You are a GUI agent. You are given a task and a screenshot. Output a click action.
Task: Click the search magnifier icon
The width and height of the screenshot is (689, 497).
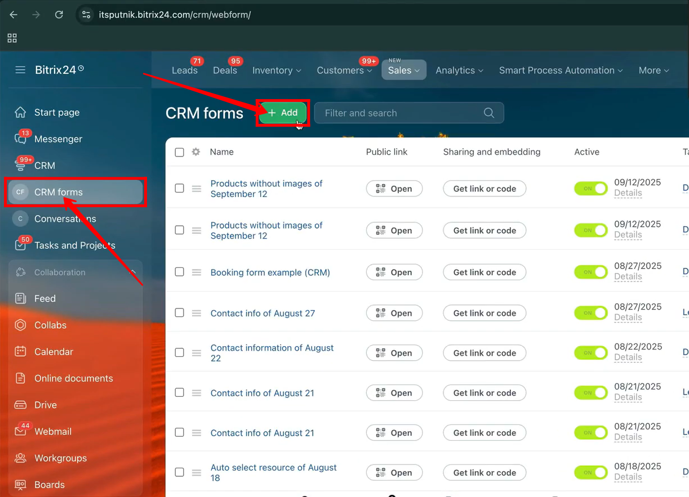click(488, 113)
